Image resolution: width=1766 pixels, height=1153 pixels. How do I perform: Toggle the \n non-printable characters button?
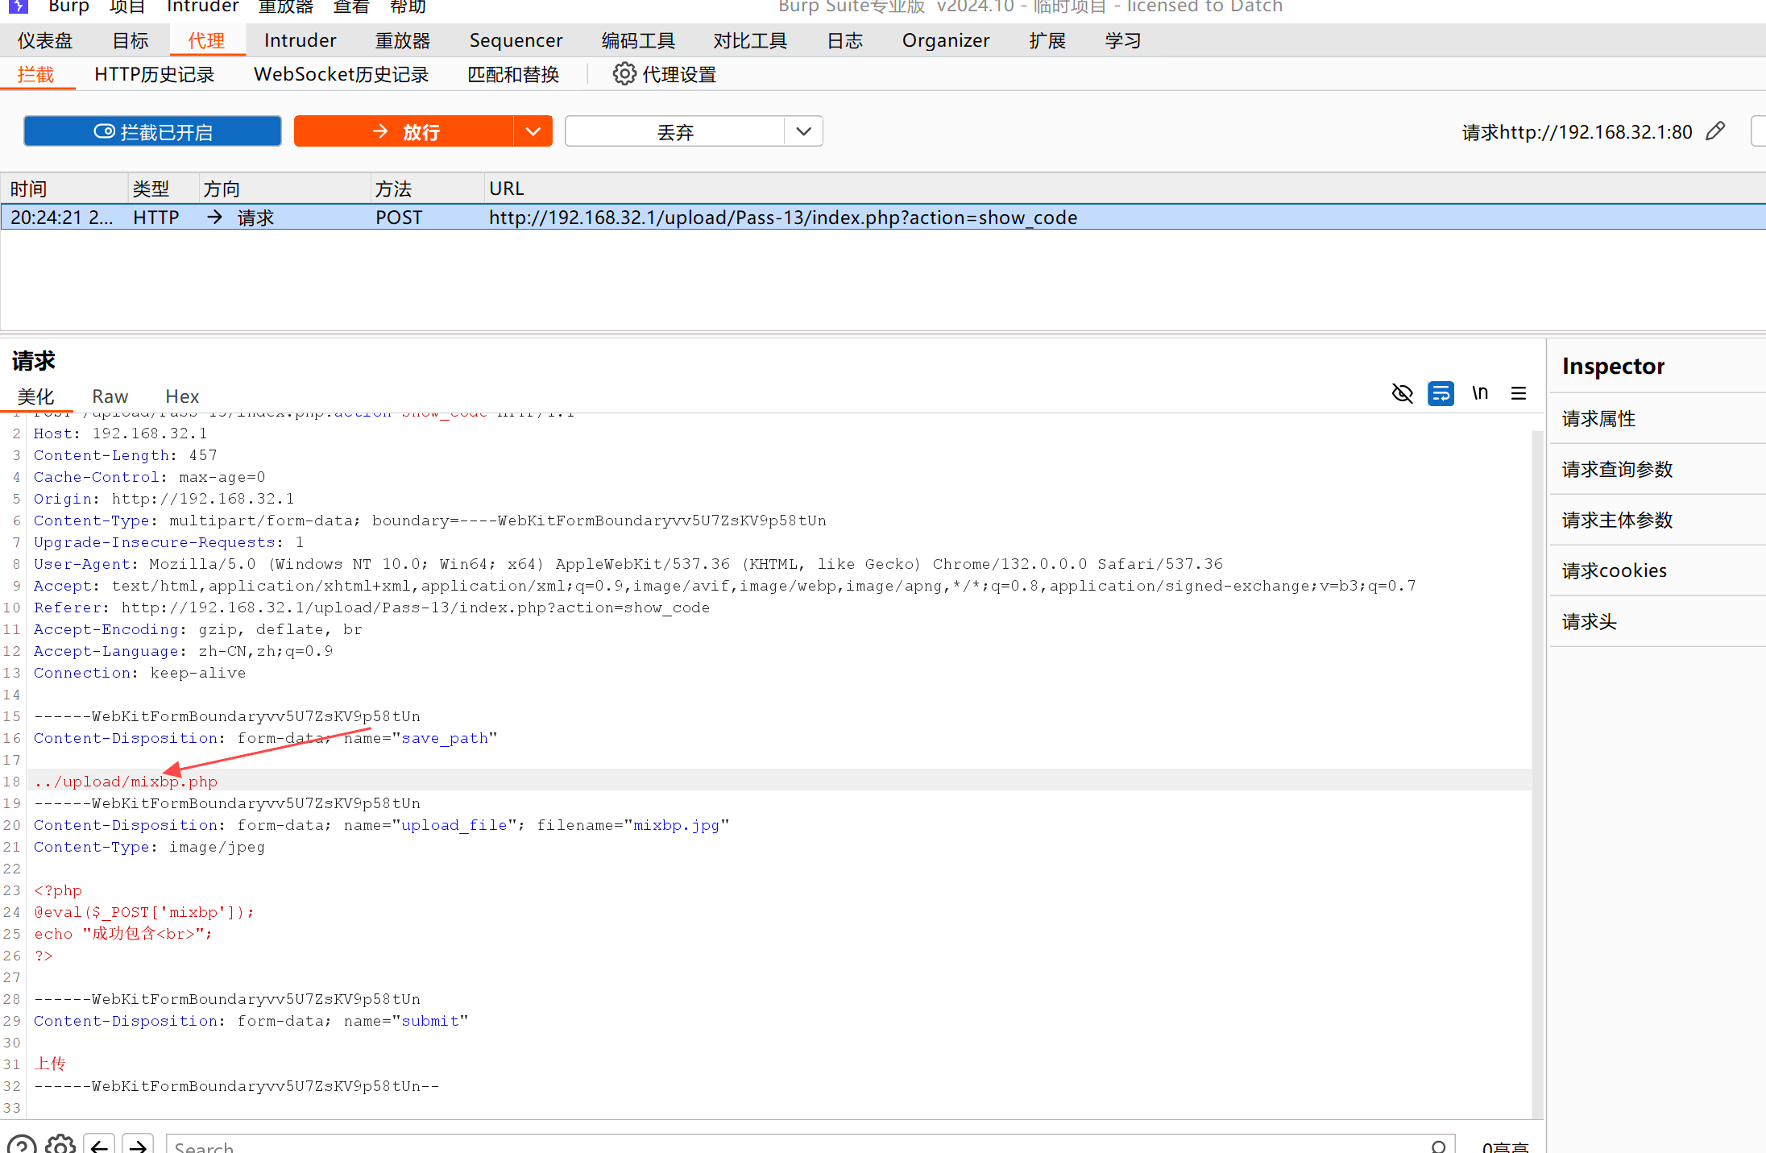[1480, 393]
